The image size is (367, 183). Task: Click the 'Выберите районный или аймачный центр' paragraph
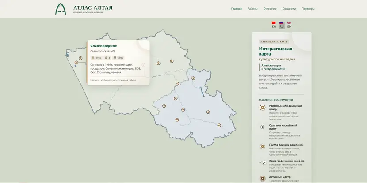point(280,82)
